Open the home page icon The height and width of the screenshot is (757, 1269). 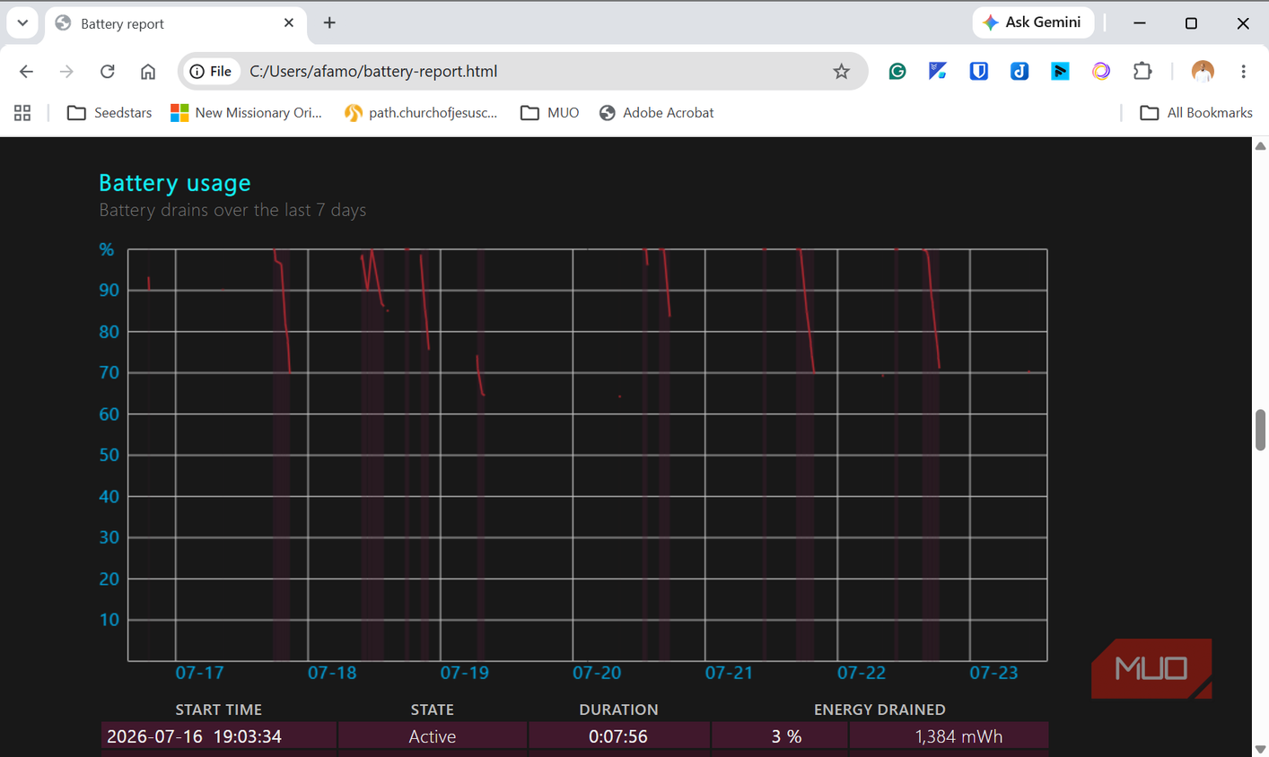148,72
